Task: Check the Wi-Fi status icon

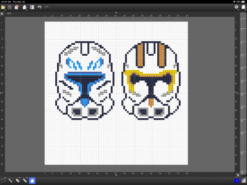Action: 234,2
